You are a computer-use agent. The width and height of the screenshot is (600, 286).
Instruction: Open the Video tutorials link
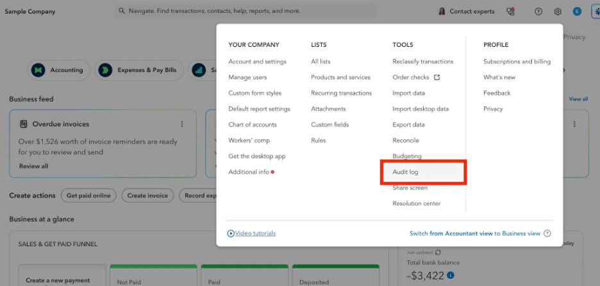255,233
